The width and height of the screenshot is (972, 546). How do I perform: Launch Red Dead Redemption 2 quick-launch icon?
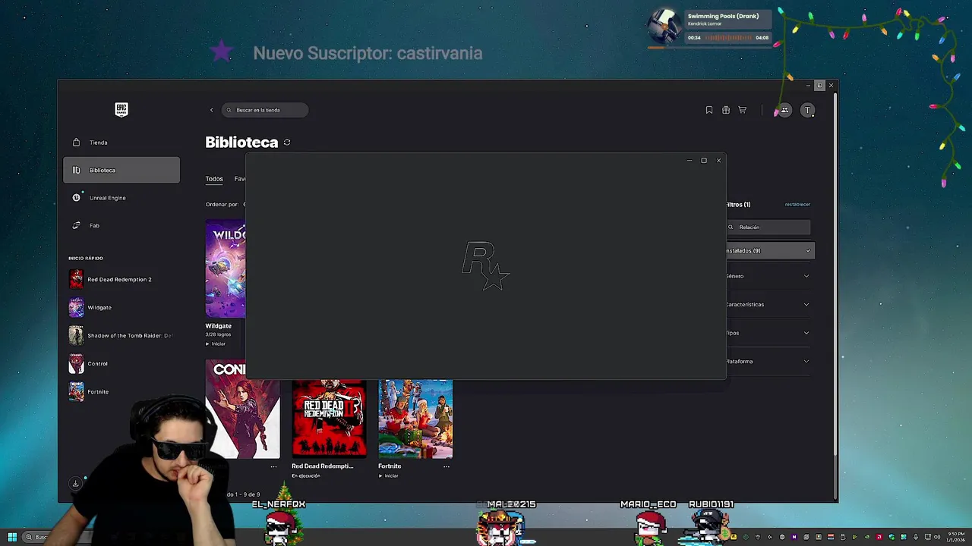76,279
